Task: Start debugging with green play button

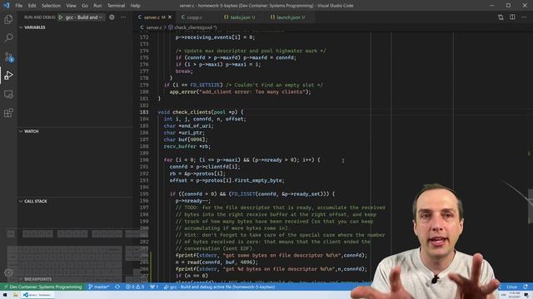Action: 61,17
